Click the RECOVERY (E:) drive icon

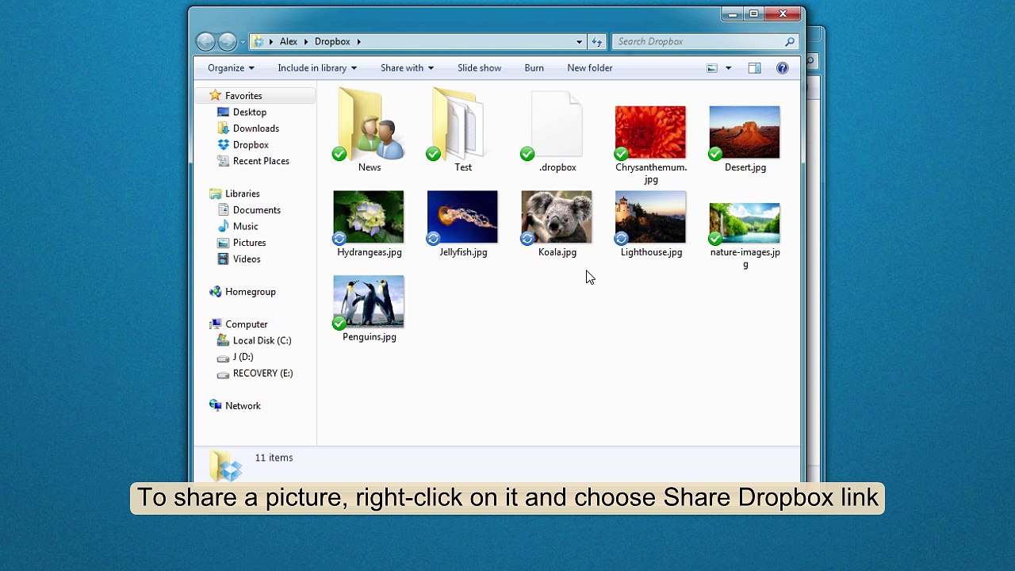(224, 374)
